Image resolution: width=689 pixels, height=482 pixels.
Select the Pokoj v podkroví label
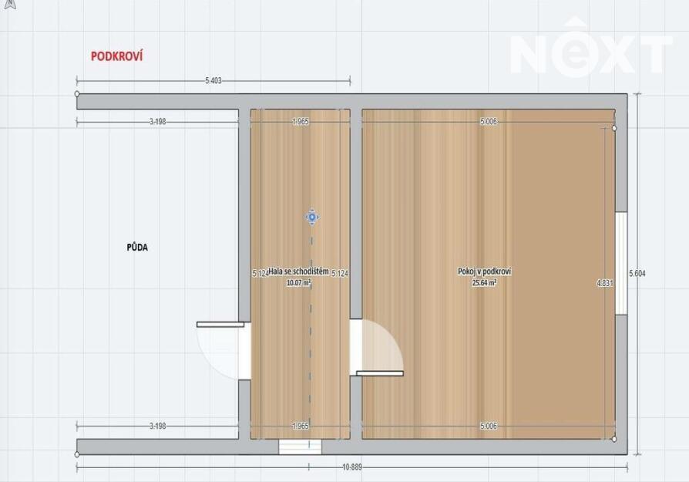tap(484, 271)
